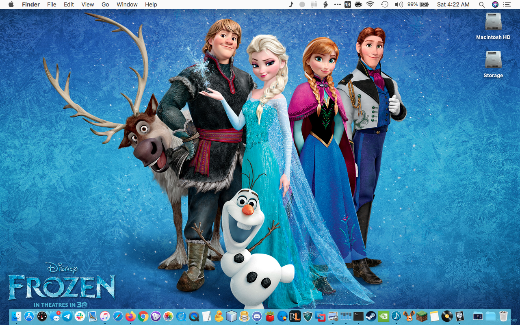Image resolution: width=520 pixels, height=325 pixels.
Task: Open the shield security app in Dock
Action: coord(308,316)
